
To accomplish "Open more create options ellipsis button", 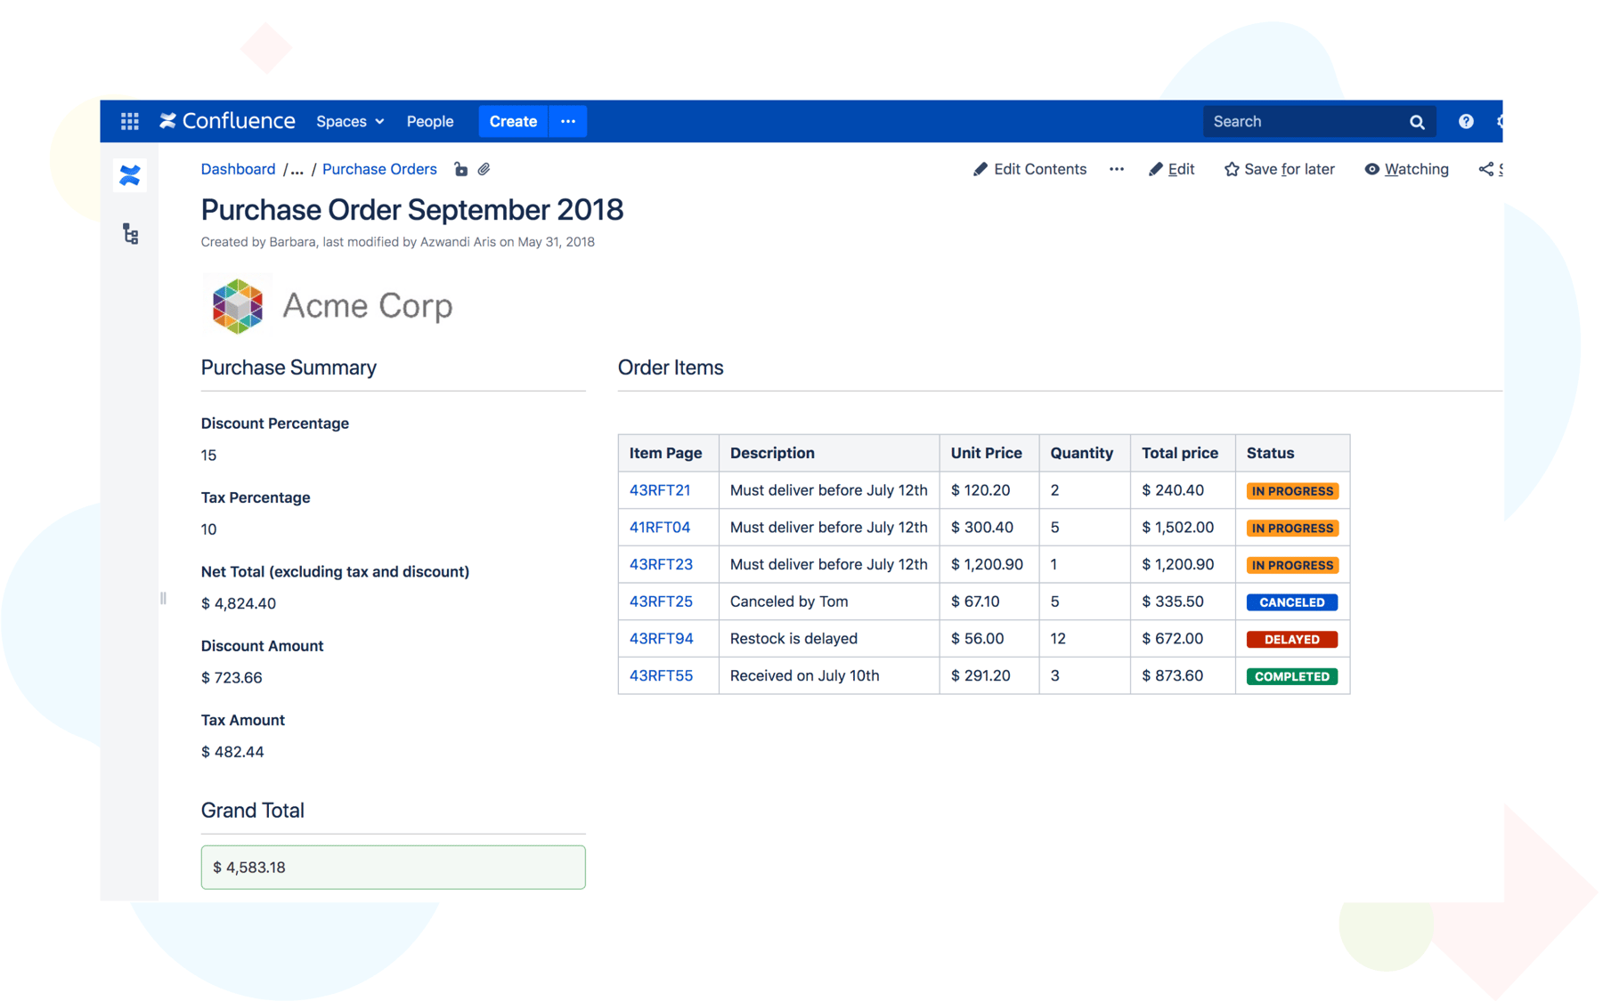I will coord(568,121).
